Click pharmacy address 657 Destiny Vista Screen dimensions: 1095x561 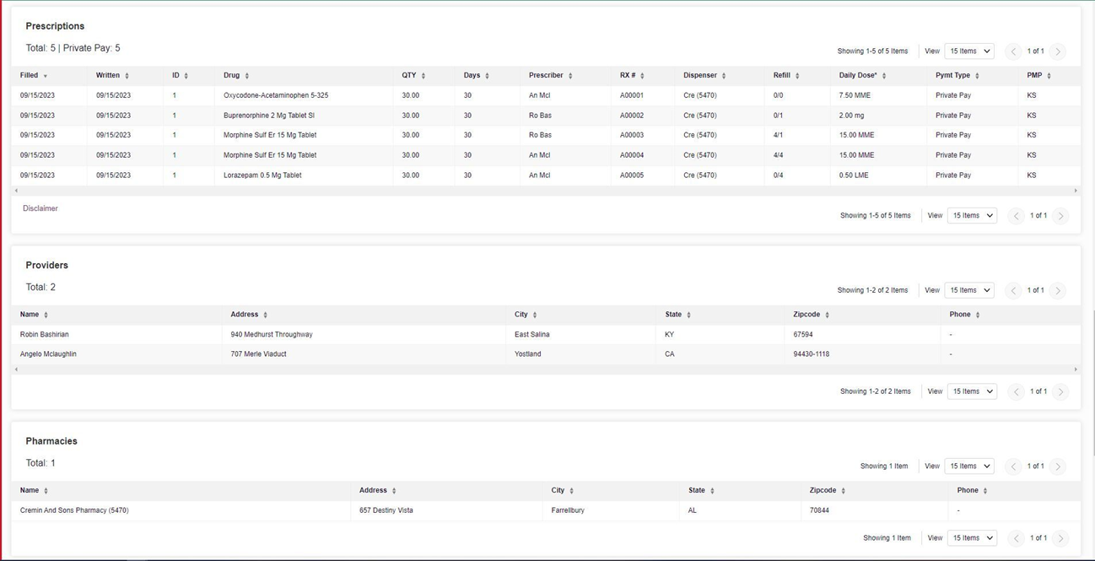386,510
